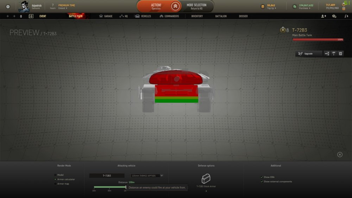Click the Itzjustrick samurai player avatar
The width and height of the screenshot is (352, 198).
[x=24, y=6]
